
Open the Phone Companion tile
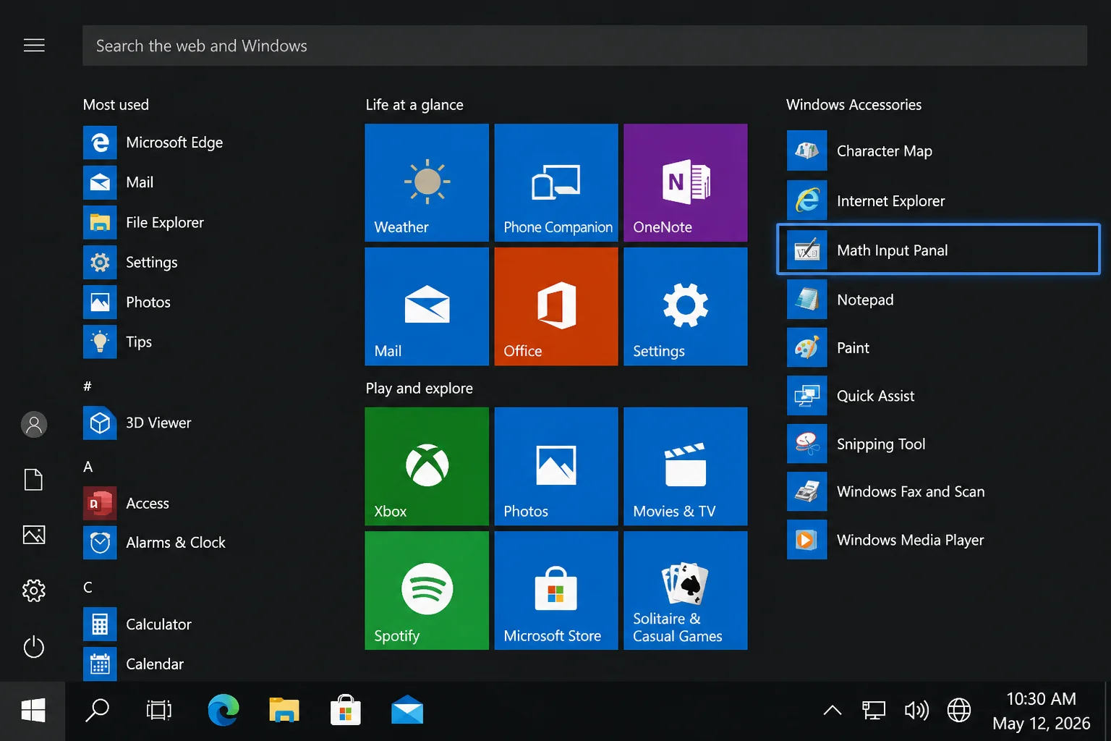point(556,182)
